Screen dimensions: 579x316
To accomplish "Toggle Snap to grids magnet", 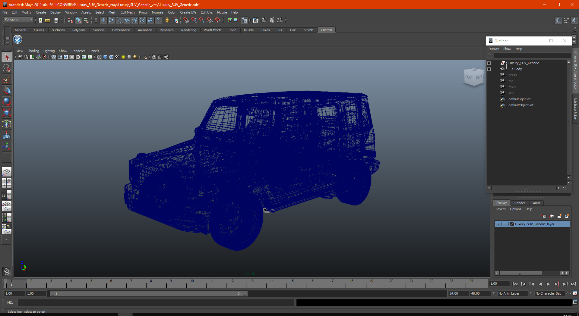I will [186, 20].
